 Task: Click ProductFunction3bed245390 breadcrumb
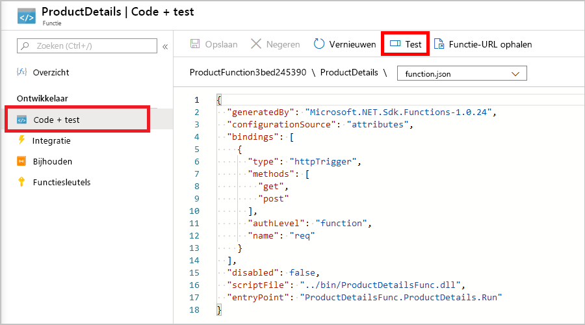(248, 72)
